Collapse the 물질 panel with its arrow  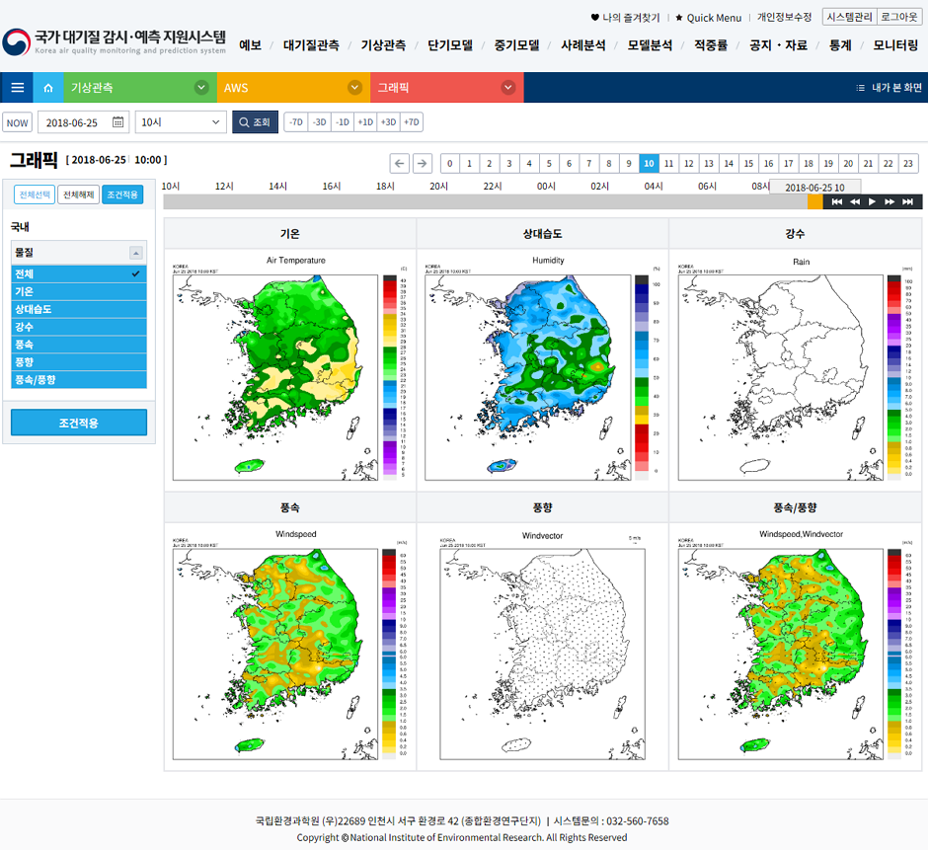tap(136, 253)
